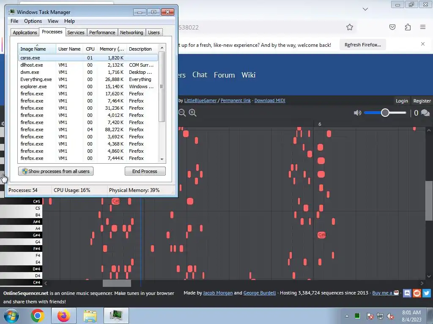Click Show processes from all users
The height and width of the screenshot is (324, 433).
pyautogui.click(x=56, y=171)
